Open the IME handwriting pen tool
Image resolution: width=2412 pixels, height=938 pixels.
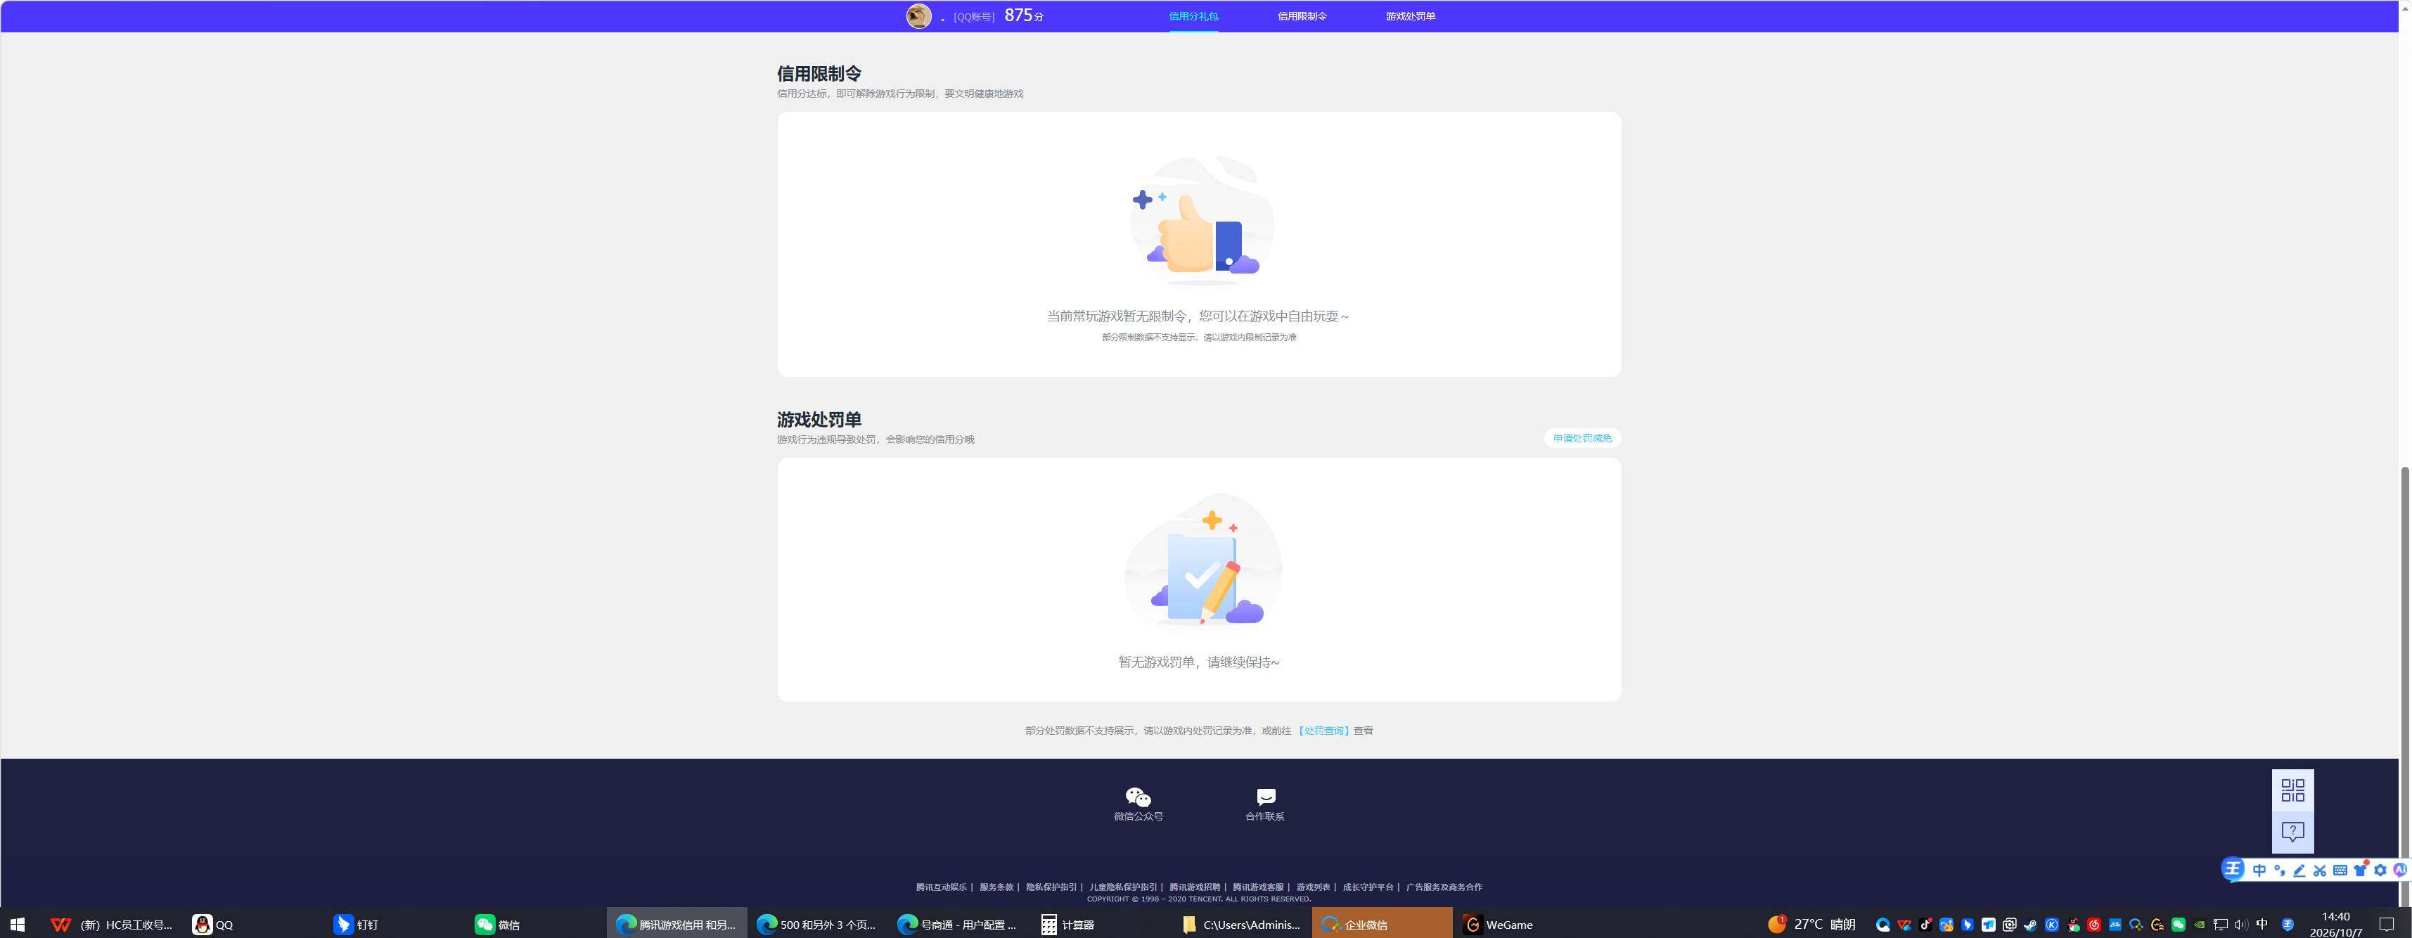tap(2299, 870)
